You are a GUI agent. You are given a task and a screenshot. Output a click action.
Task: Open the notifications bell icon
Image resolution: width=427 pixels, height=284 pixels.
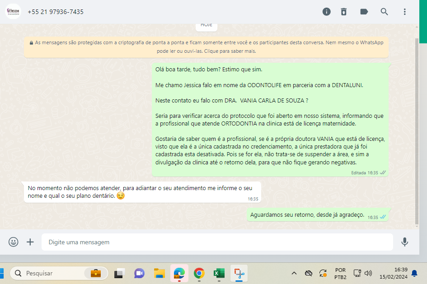click(x=414, y=273)
